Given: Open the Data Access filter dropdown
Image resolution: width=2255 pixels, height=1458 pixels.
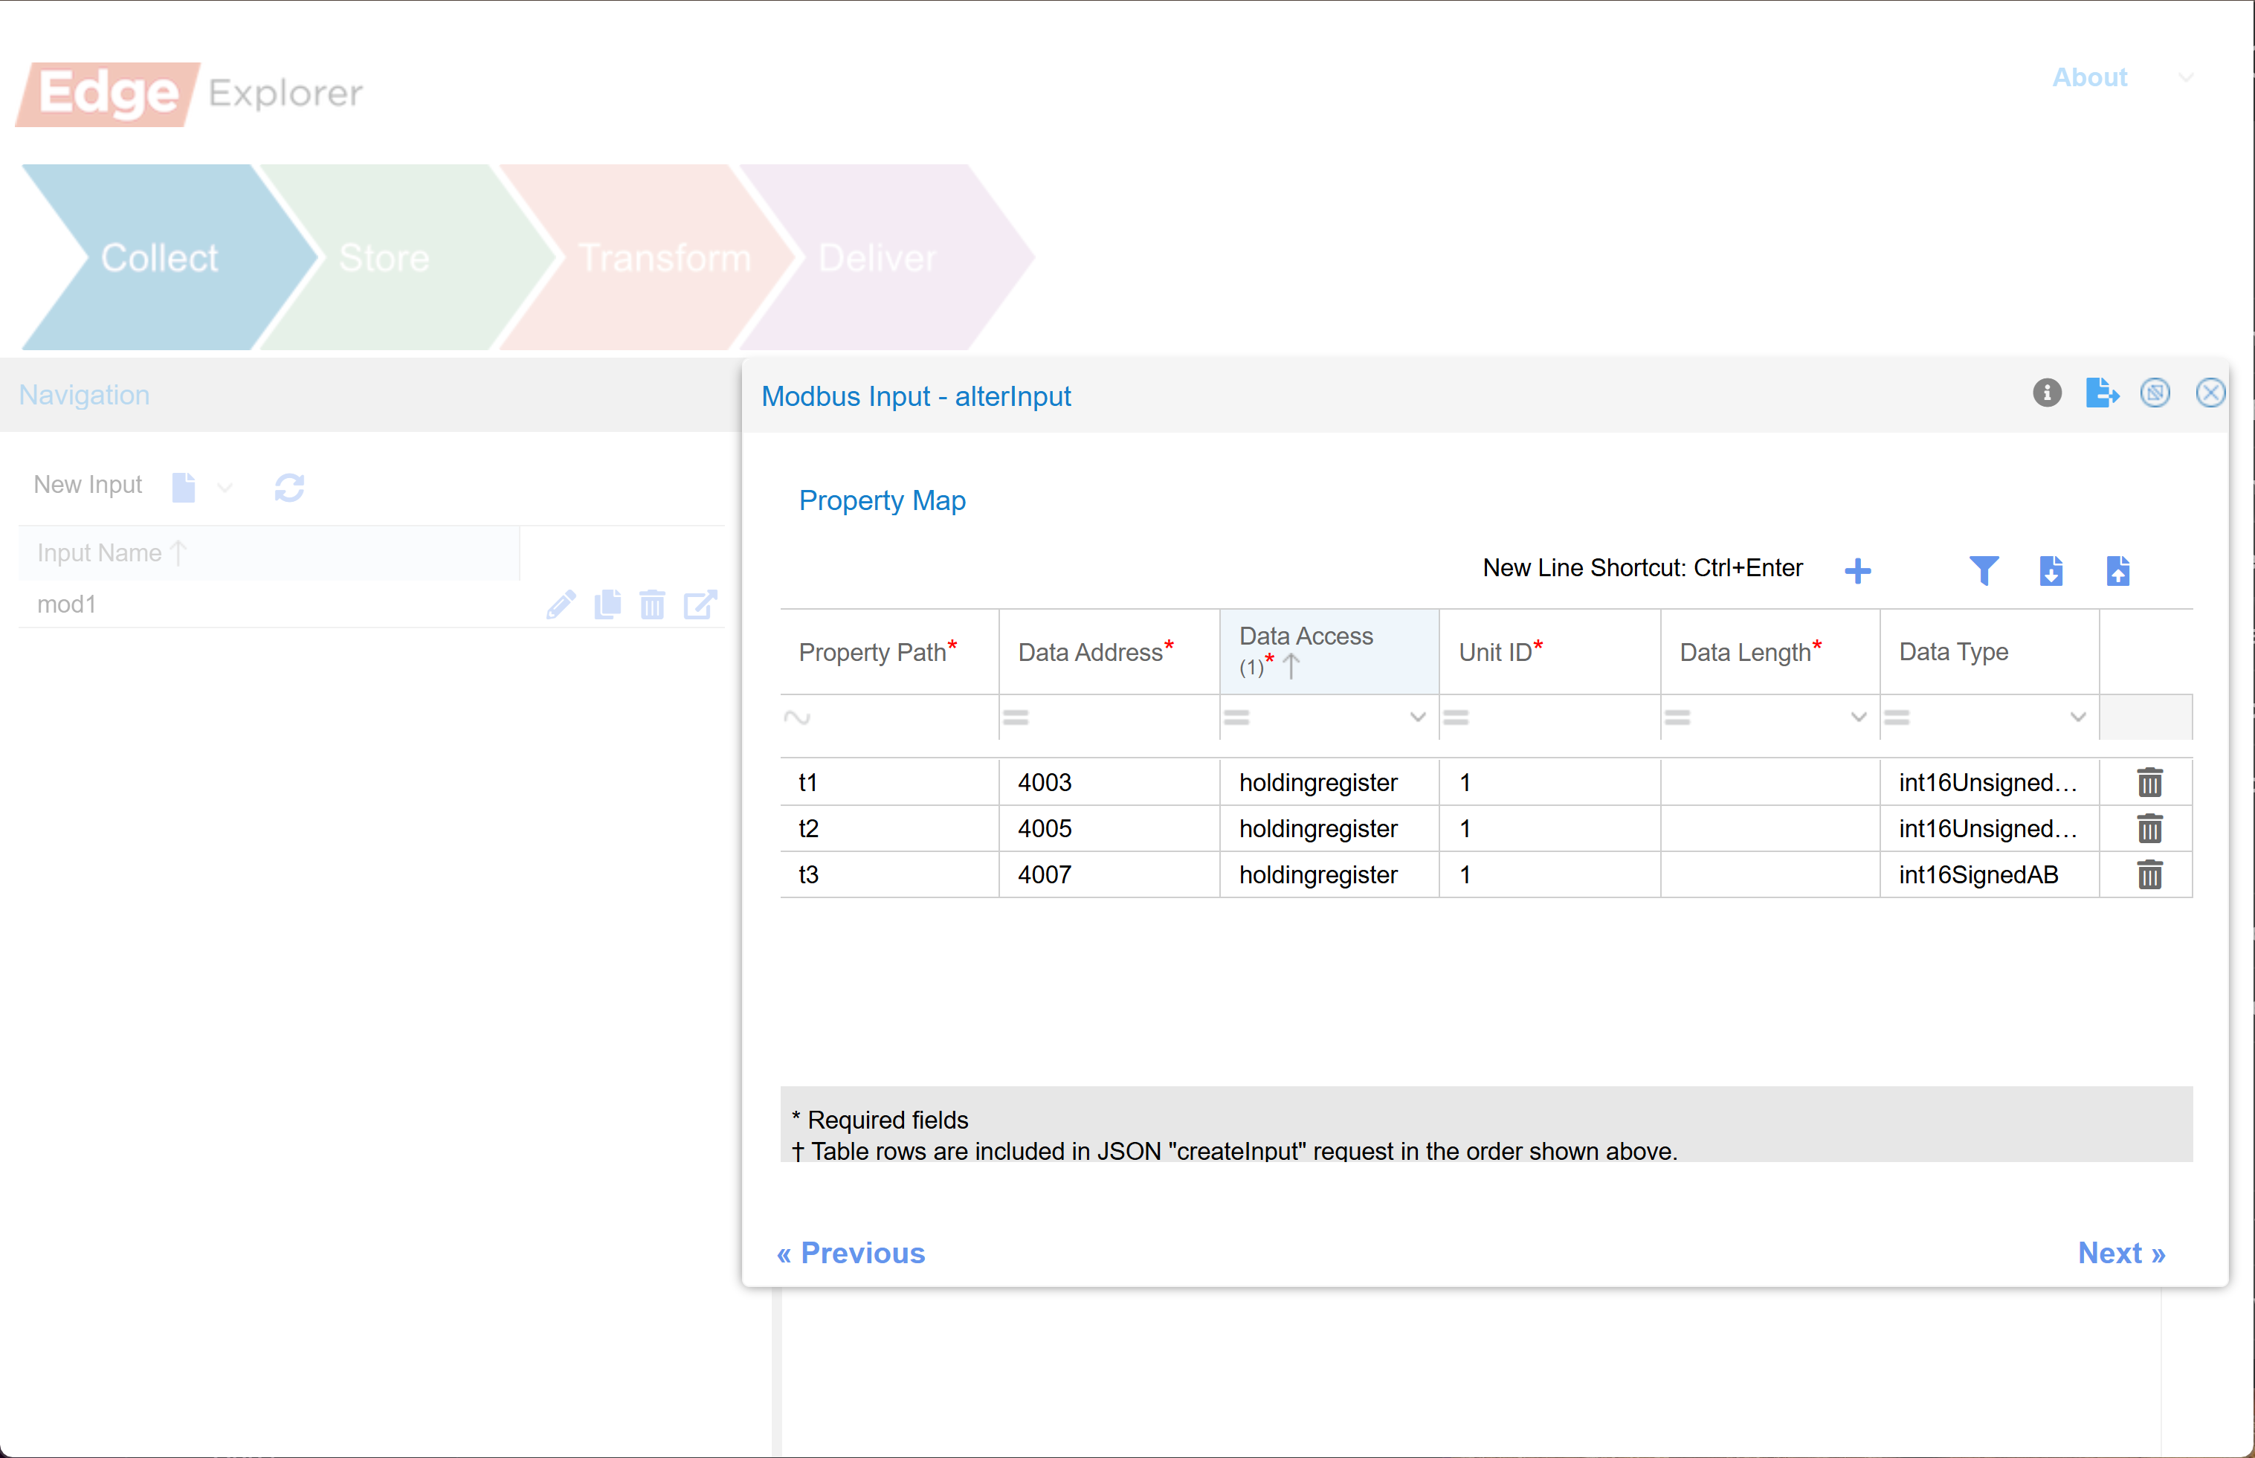Looking at the screenshot, I should coord(1417,717).
